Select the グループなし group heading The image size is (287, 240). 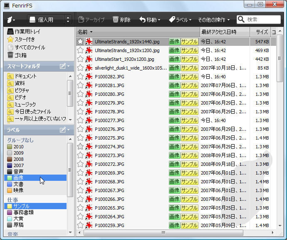pyautogui.click(x=20, y=140)
